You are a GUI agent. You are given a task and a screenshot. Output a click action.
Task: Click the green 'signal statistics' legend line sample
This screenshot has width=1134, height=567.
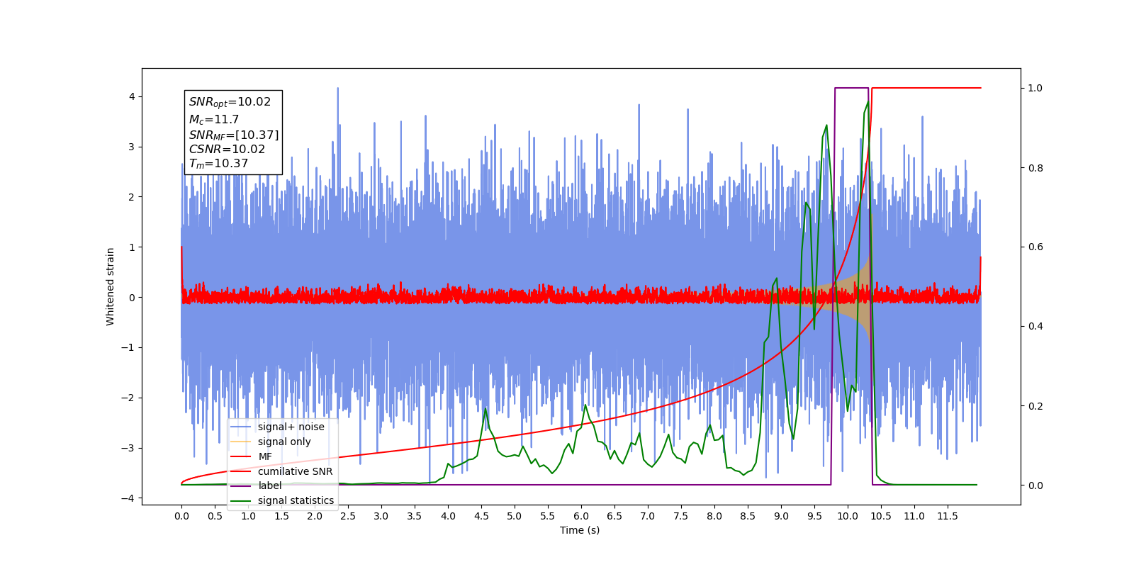tap(241, 500)
